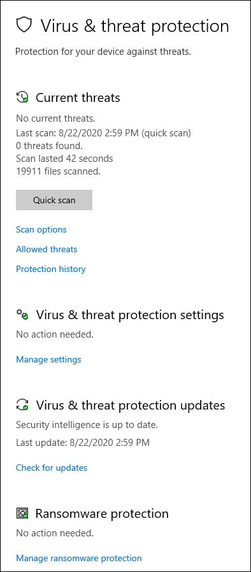Open Manage ransomware protection
The height and width of the screenshot is (572, 251).
coord(79,558)
